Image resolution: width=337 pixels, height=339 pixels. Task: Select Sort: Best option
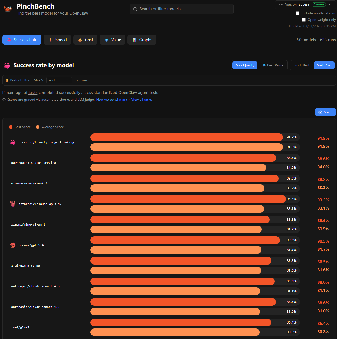302,65
